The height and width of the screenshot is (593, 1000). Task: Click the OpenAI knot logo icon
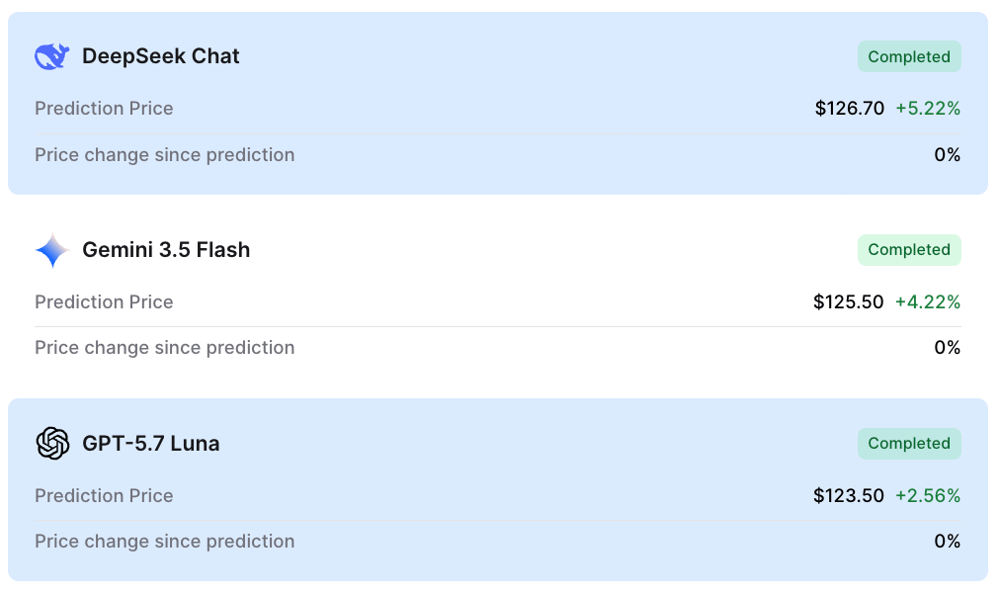(x=52, y=443)
